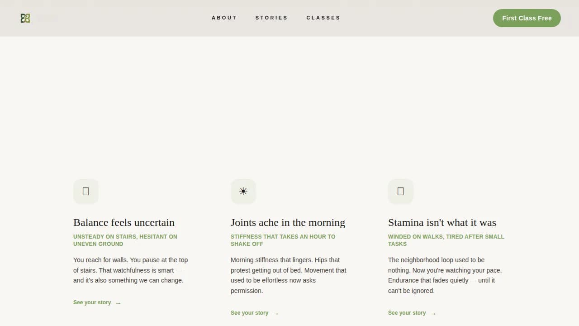Click the green leaf logo icon

(x=25, y=18)
